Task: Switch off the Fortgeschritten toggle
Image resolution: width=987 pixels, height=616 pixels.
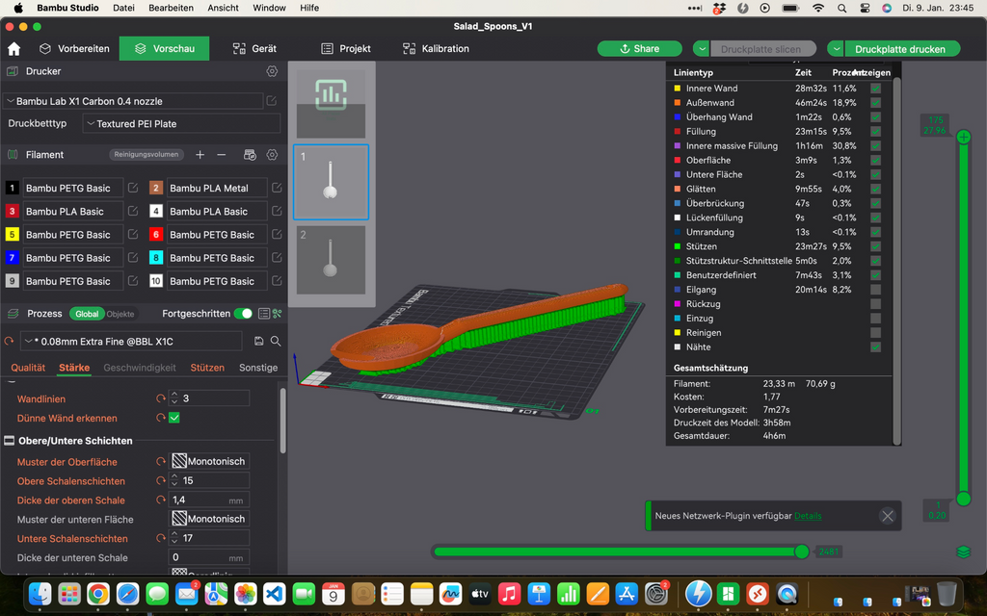Action: [x=243, y=313]
